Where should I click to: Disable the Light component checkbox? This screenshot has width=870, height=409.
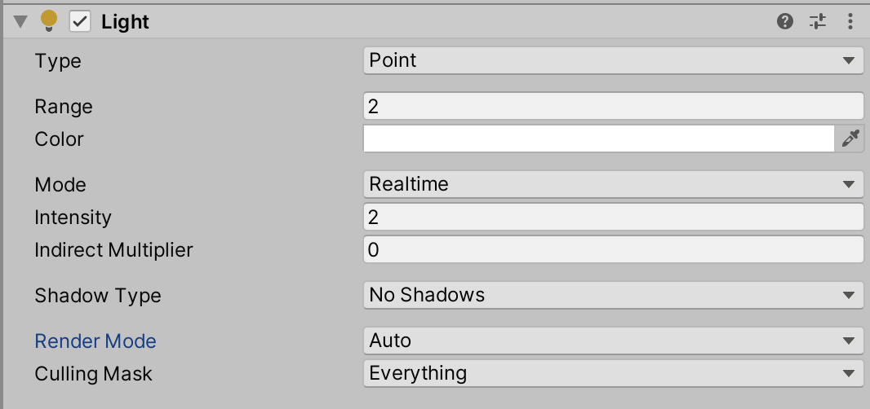click(x=79, y=22)
